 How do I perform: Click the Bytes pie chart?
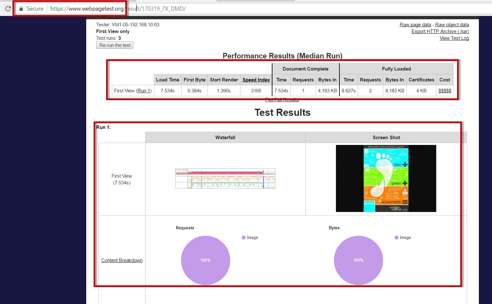(x=358, y=260)
